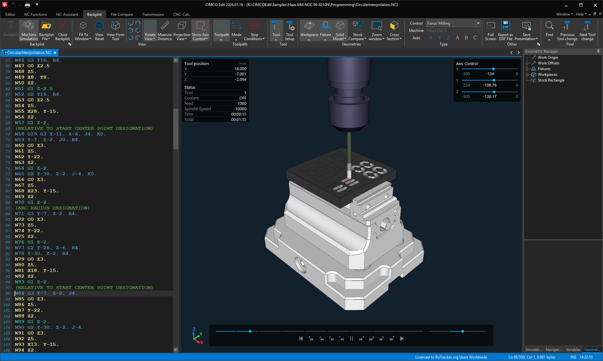This screenshot has height=361, width=603.
Task: Pin the Geometry Manager panel
Action: pos(598,51)
